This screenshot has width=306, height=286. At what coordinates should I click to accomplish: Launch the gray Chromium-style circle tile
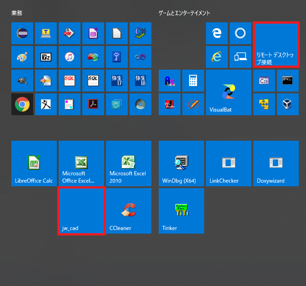(x=140, y=104)
